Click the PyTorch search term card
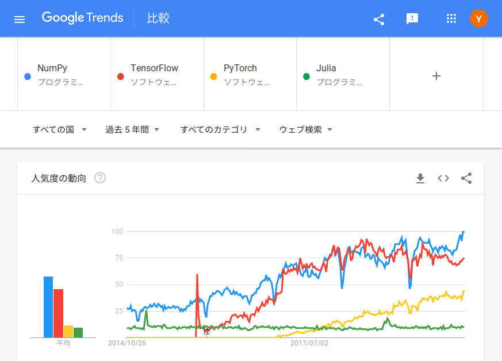The image size is (502, 361). [250, 74]
